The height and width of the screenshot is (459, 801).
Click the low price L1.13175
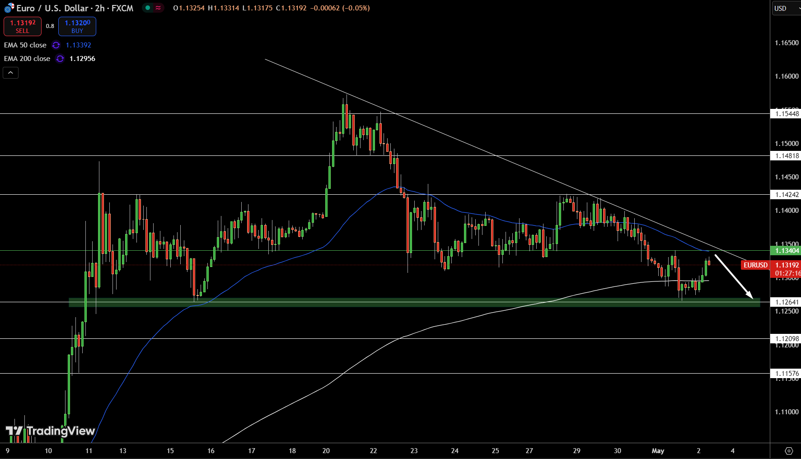coord(258,8)
